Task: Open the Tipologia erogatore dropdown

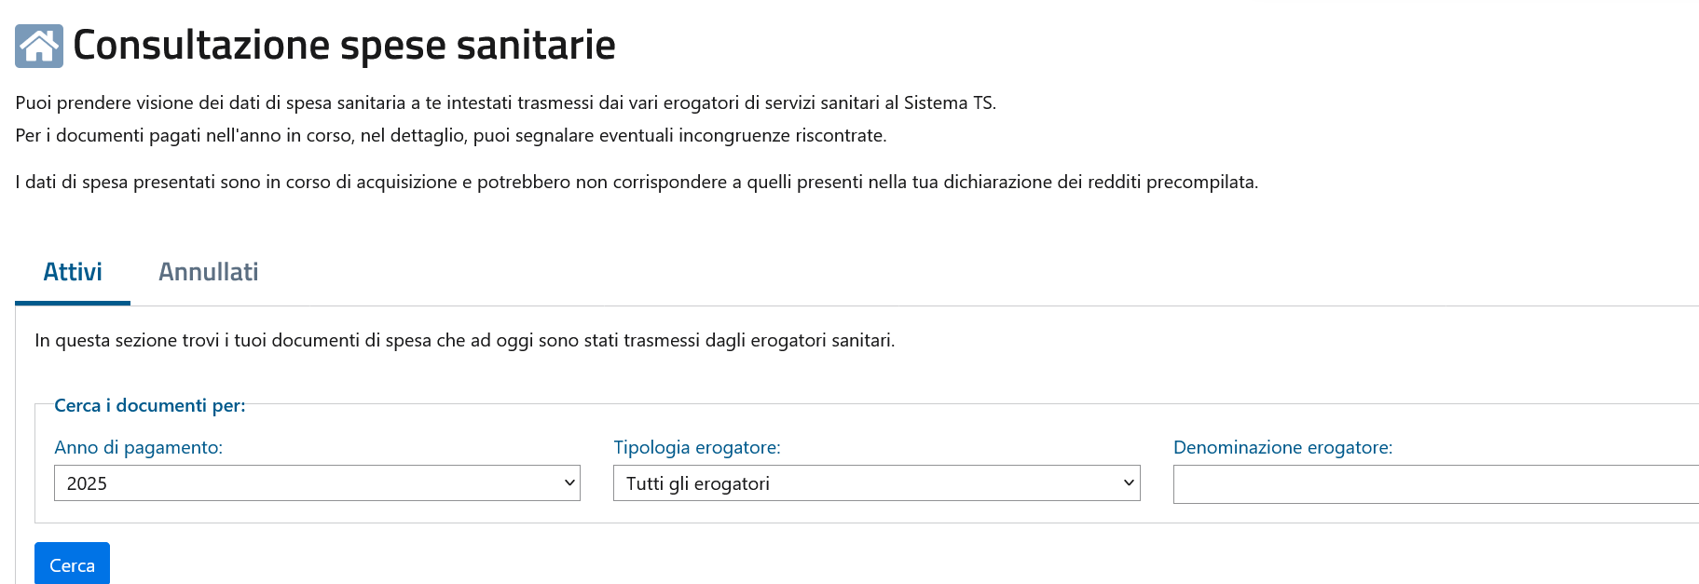Action: tap(876, 482)
